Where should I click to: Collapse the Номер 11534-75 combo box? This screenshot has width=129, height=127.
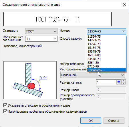106,31
